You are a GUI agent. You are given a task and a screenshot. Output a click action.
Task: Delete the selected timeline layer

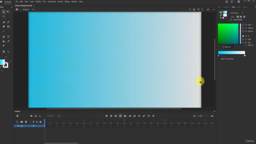pos(26,122)
